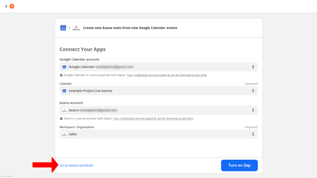Viewport: 317px width, 178px height.
Task: Click the arrows on Google Calendar account field
Action: [x=253, y=67]
